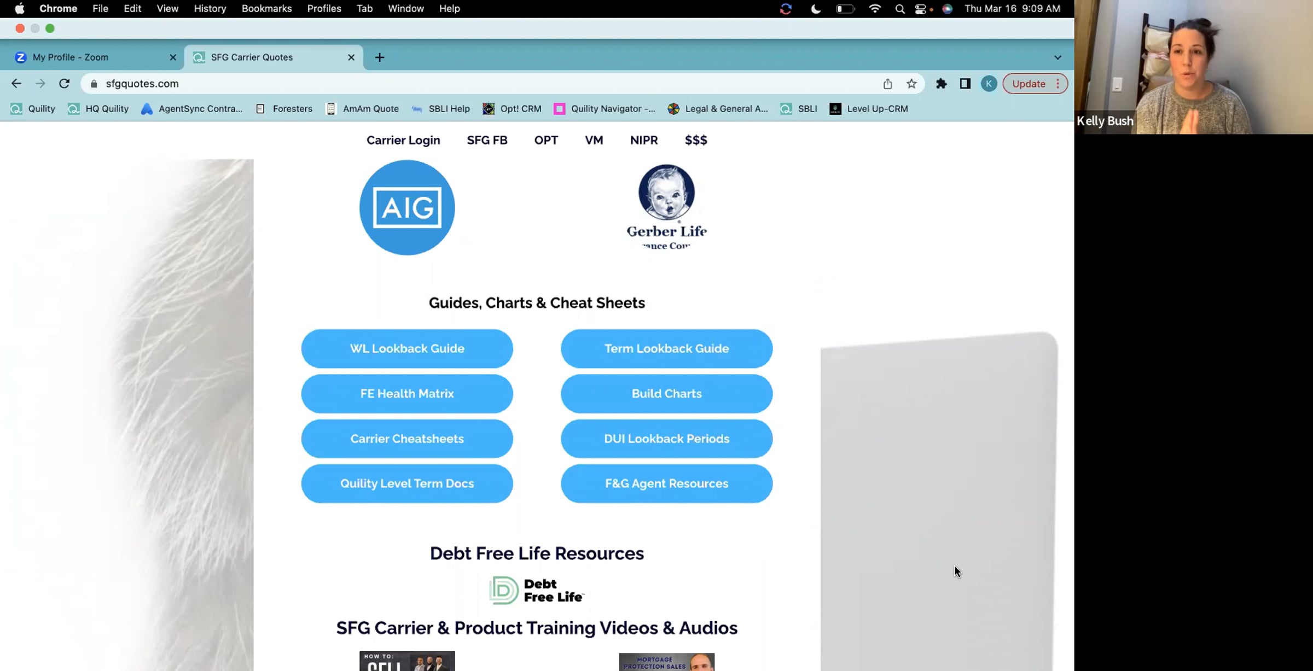This screenshot has height=671, width=1313.
Task: Open the Foresters bookmark
Action: [284, 109]
